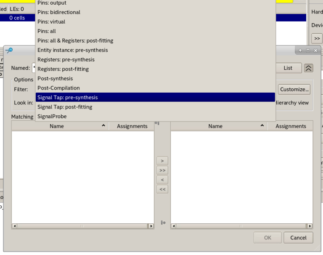
Task: Click the single left arrow to remove selected node
Action: pyautogui.click(x=162, y=180)
